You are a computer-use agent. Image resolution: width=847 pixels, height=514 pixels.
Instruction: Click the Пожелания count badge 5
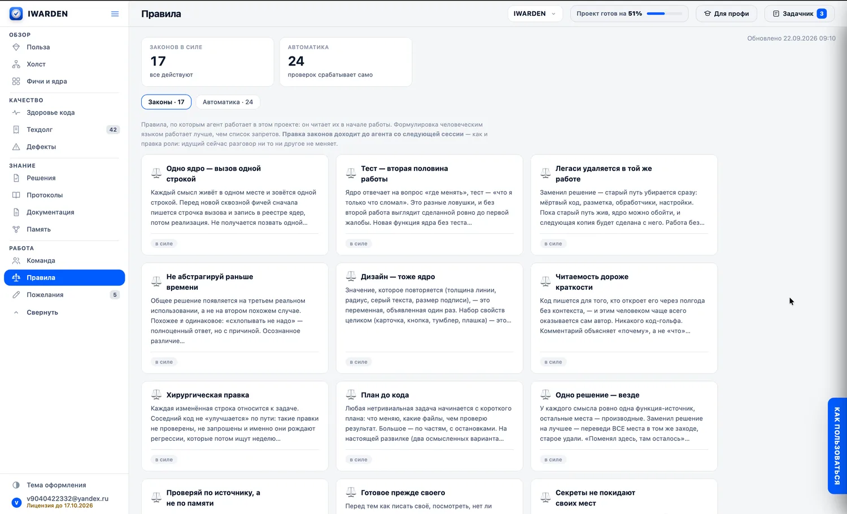click(115, 295)
